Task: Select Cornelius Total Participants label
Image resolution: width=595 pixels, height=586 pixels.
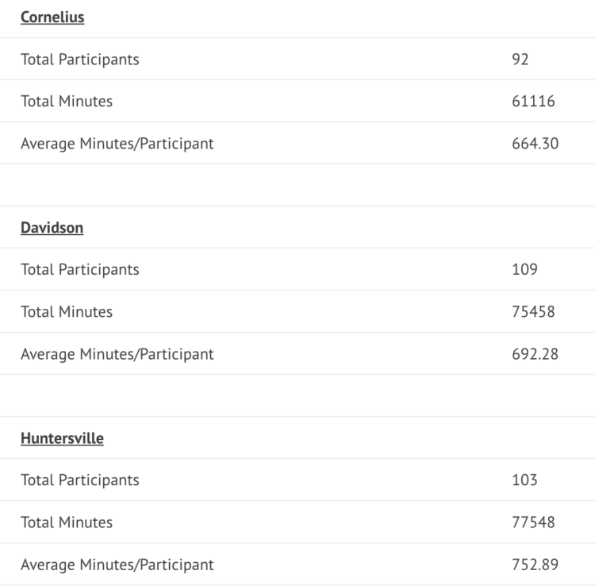Action: 80,60
